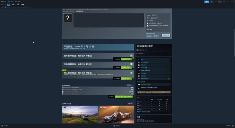Switch to the 社区 community tab
Viewport: 235px width, 128px height.
17,4
